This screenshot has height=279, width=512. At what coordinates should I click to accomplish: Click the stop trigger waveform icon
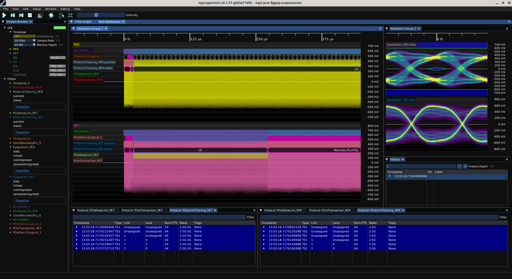(30, 15)
